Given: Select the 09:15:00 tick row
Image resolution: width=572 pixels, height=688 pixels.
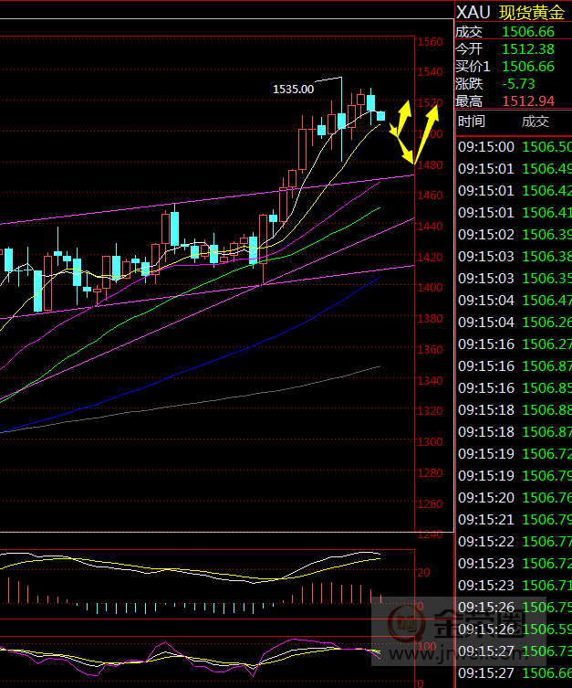Looking at the screenshot, I should point(515,147).
